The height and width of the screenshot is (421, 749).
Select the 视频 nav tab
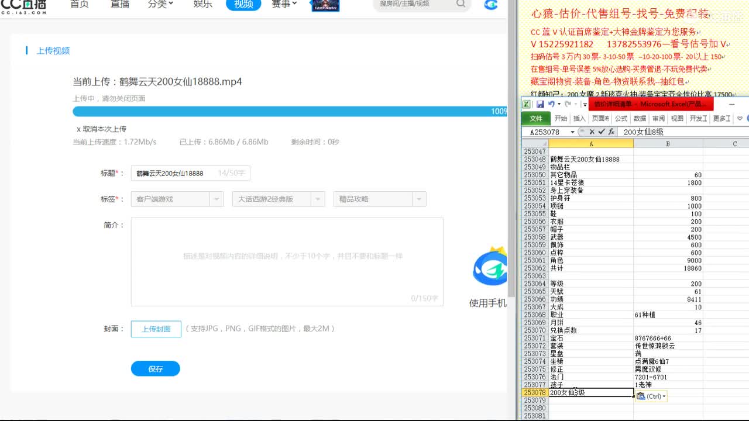[x=243, y=5]
